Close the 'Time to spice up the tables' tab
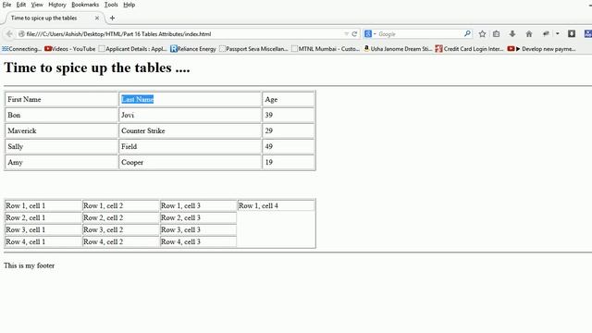 tap(97, 18)
